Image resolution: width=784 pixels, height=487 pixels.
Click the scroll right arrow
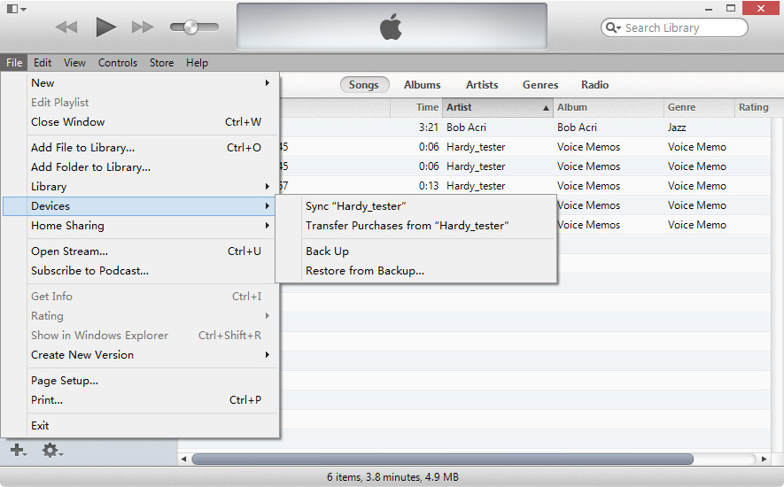(764, 459)
